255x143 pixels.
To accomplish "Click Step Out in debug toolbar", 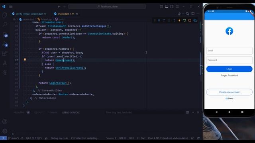I will (174, 20).
